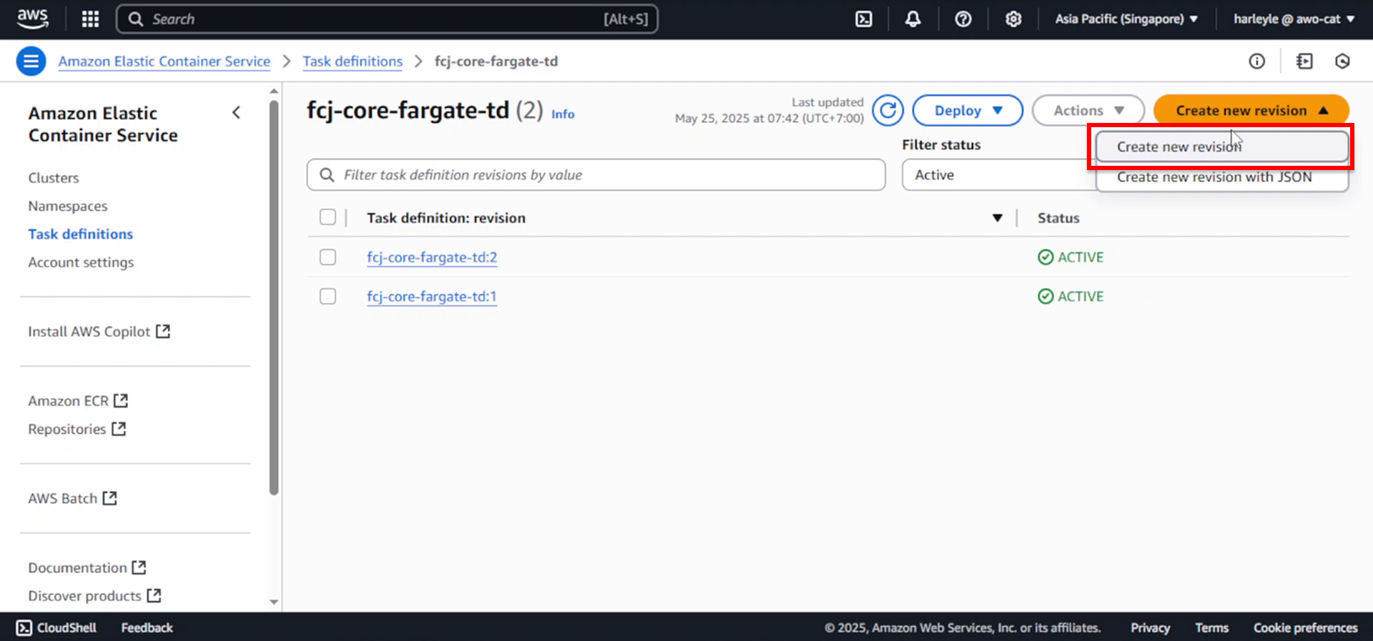This screenshot has height=641, width=1373.
Task: Click the AWS search field
Action: 387,19
